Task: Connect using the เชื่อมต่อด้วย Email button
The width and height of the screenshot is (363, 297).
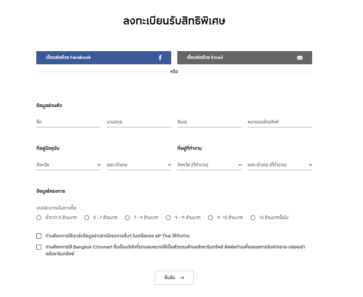Action: pos(245,58)
